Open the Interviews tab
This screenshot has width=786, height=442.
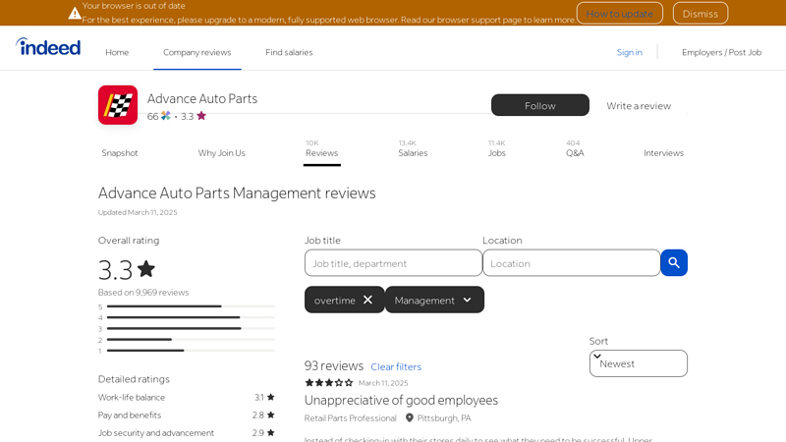pos(663,153)
